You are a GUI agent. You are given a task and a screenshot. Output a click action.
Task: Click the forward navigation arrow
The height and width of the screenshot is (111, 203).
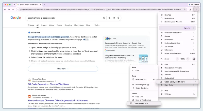click(x=9, y=9)
